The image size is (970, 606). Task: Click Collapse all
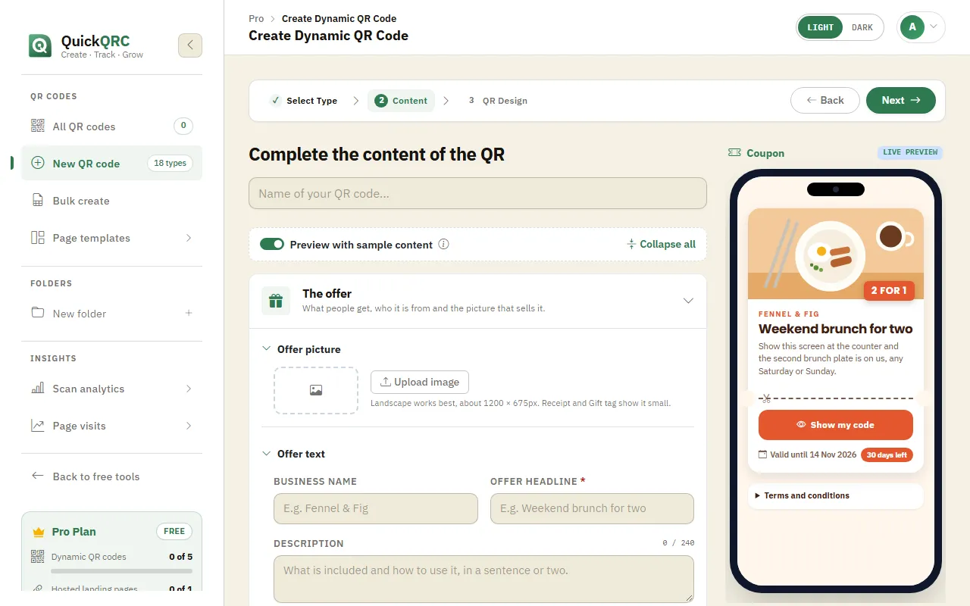pyautogui.click(x=661, y=245)
